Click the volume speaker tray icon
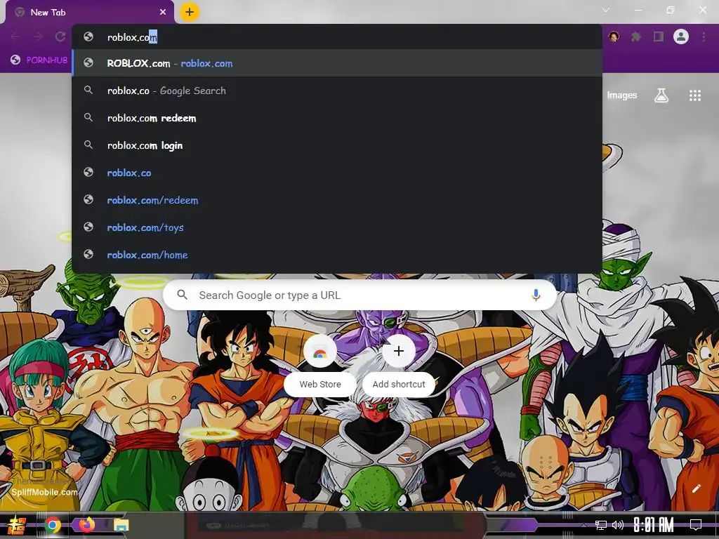 point(618,525)
